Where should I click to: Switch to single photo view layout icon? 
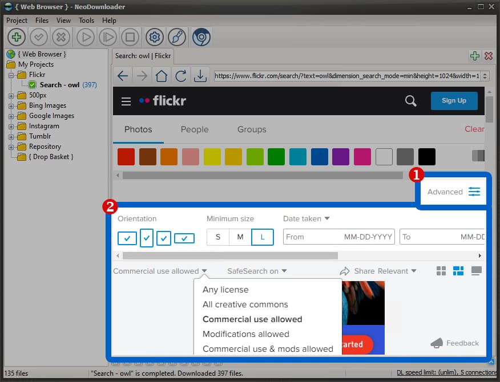coord(476,271)
